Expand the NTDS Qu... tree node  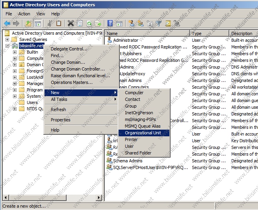click(x=15, y=109)
